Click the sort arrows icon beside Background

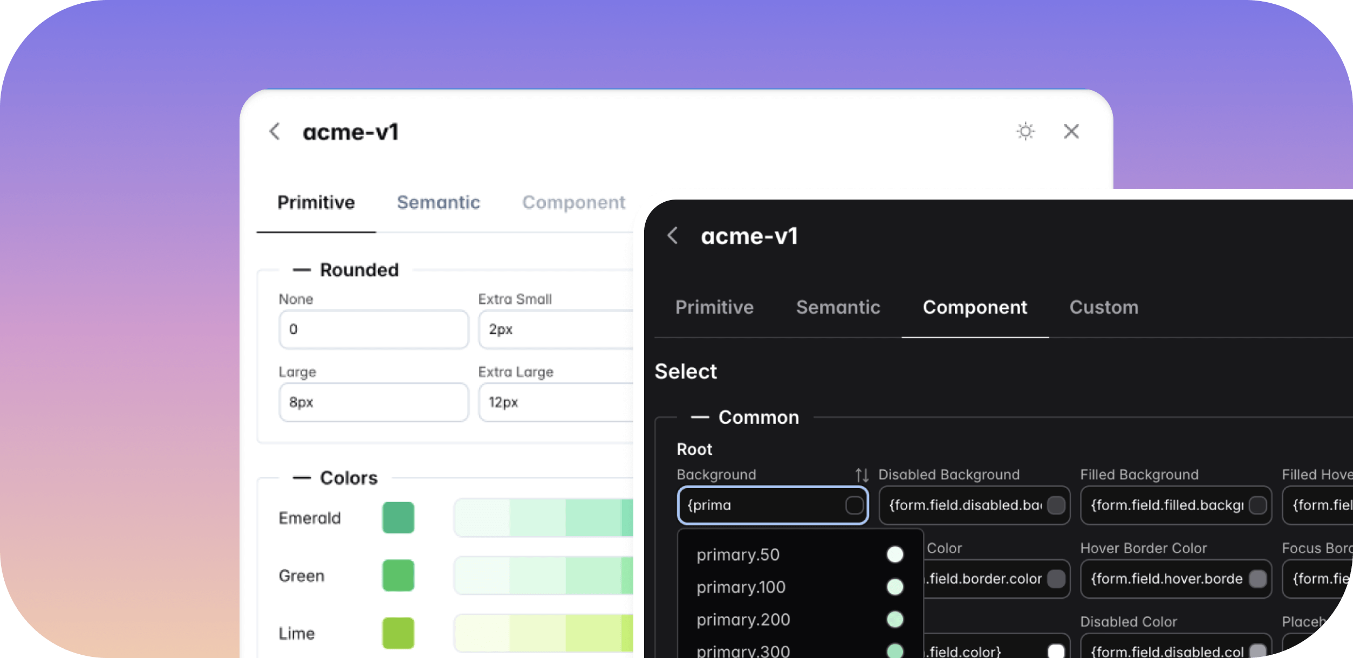click(x=861, y=475)
